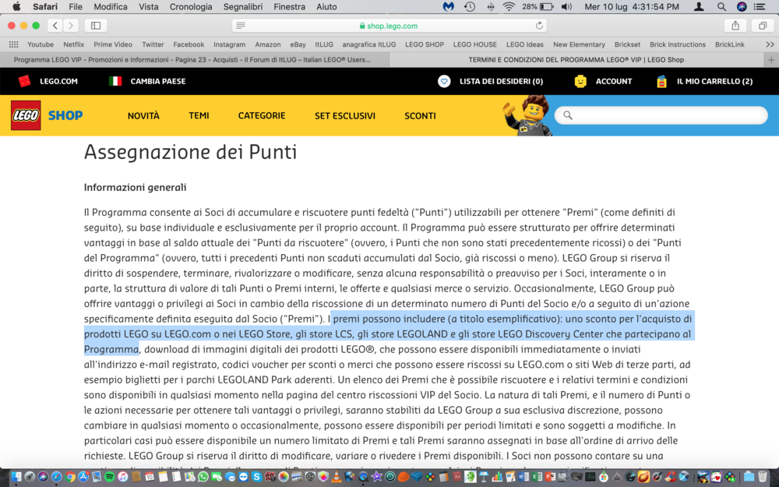Open the NOVITÀ shop section

[x=143, y=115]
